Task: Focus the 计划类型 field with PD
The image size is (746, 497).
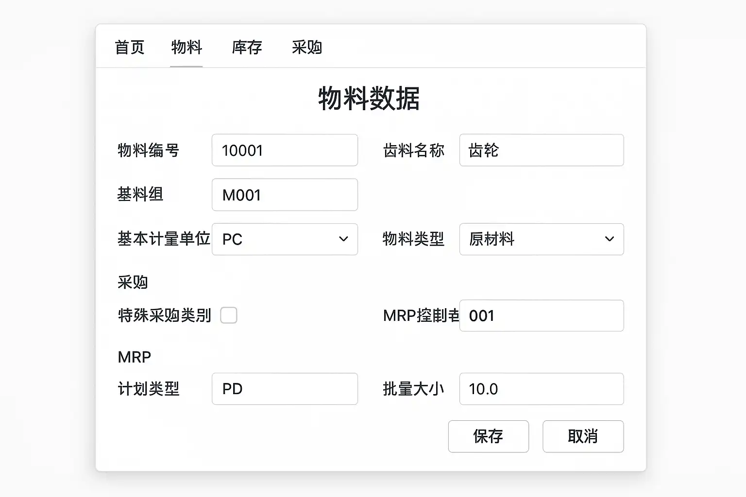Action: (285, 389)
